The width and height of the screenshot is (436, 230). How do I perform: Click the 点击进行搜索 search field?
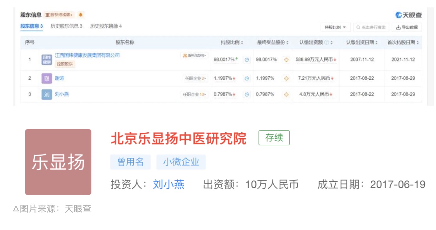click(x=371, y=27)
